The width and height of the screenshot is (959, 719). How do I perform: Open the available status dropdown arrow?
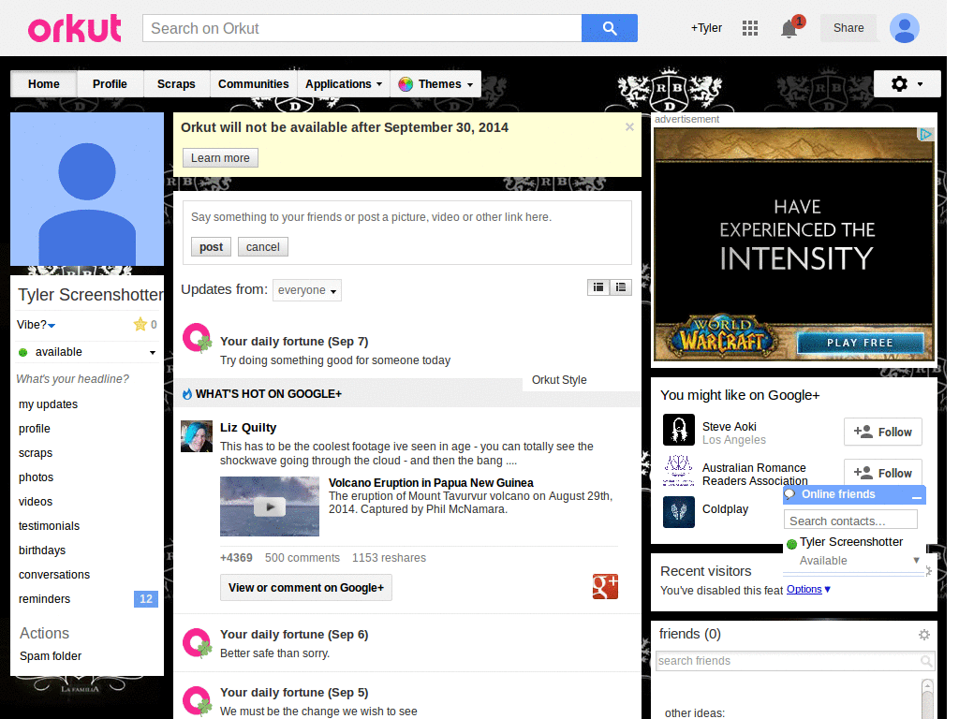click(153, 353)
